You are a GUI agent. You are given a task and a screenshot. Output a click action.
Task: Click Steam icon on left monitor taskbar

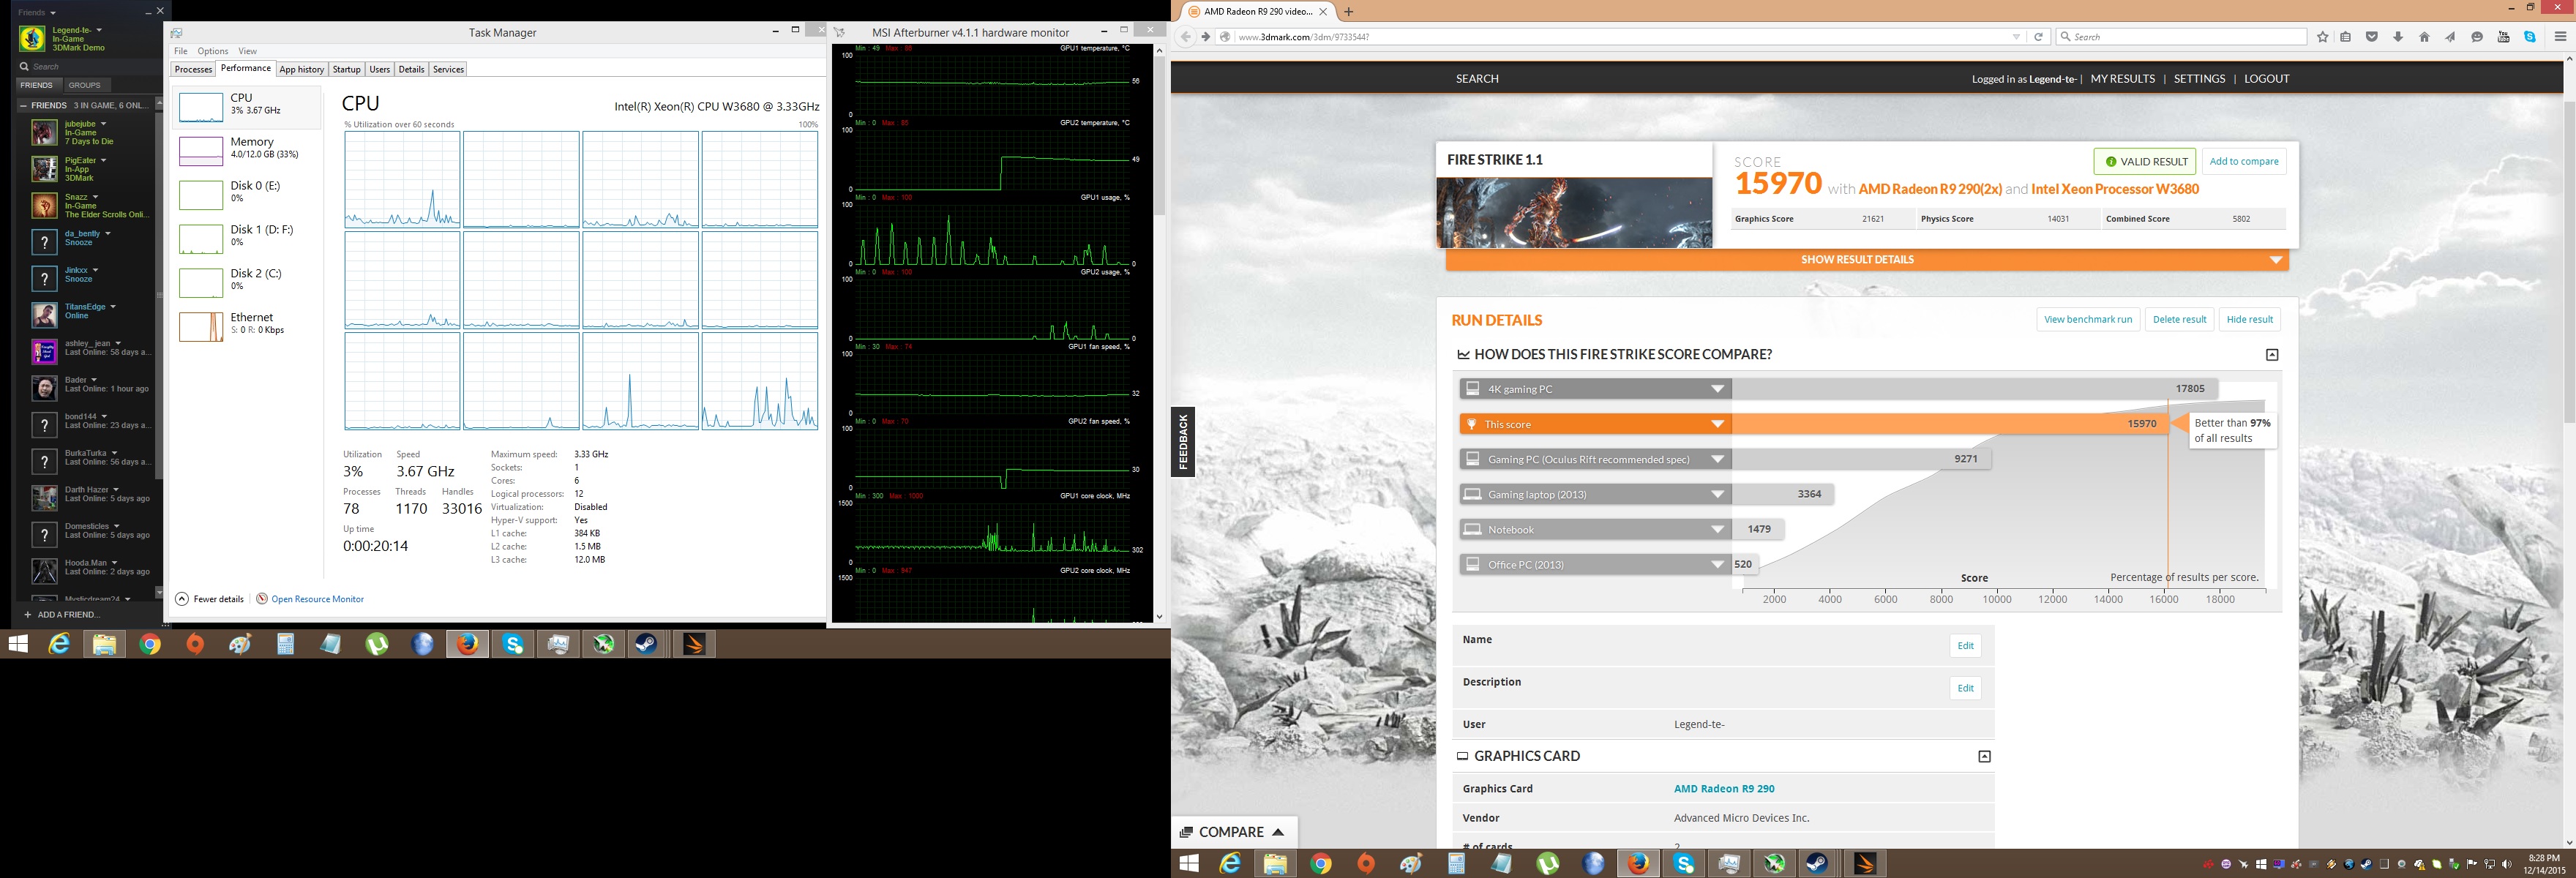[x=647, y=645]
